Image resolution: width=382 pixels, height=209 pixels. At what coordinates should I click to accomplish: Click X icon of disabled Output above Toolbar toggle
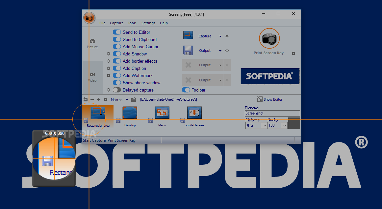[188, 80]
